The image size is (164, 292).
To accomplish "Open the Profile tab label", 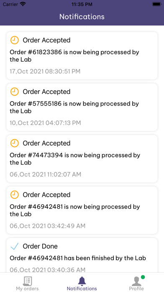I will click(136, 289).
